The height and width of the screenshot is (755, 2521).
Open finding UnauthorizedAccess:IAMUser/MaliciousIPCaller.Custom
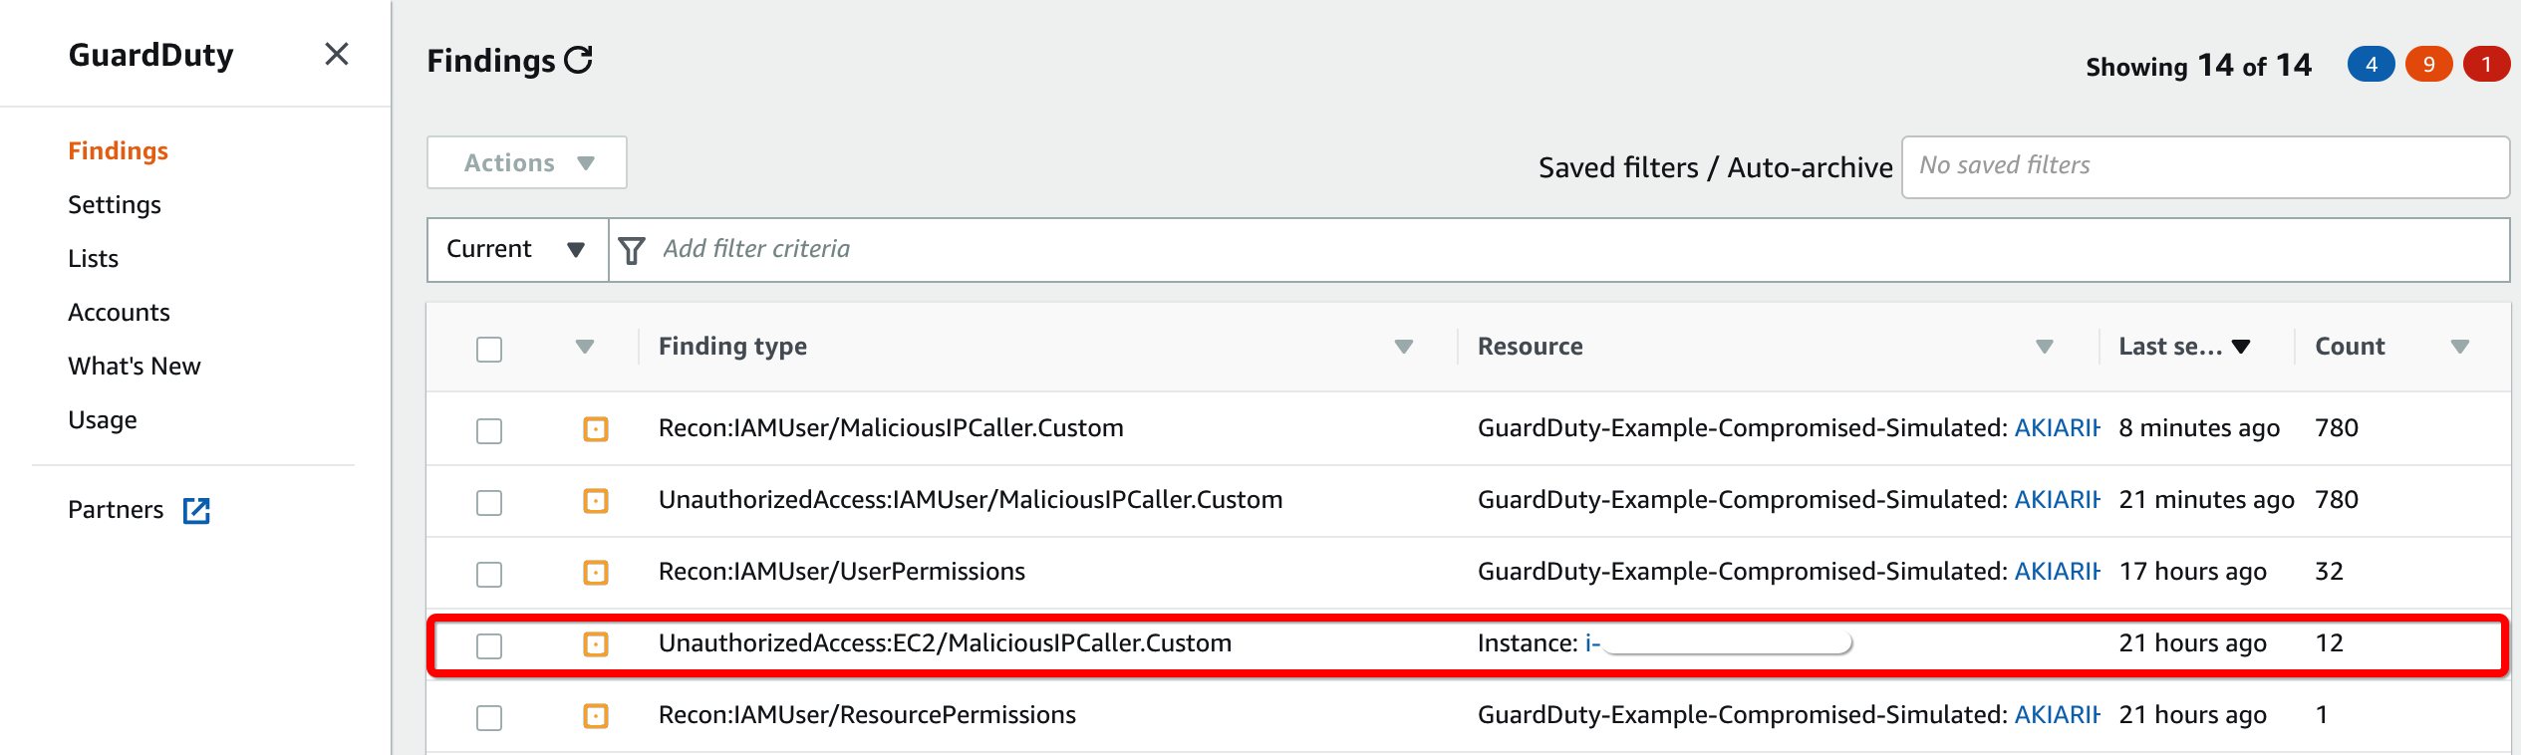[x=971, y=499]
